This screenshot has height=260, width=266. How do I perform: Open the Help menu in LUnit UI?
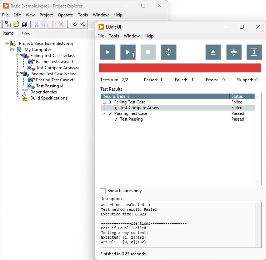click(x=149, y=36)
